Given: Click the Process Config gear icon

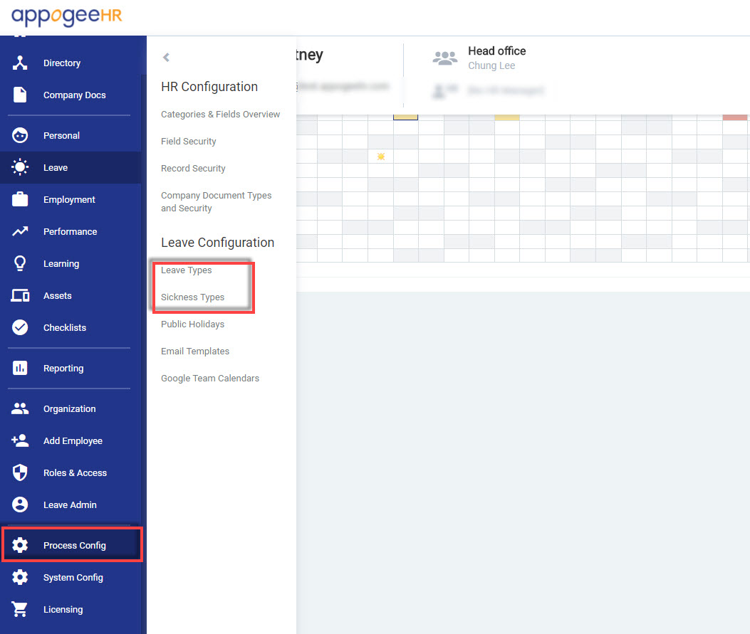Looking at the screenshot, I should pos(20,545).
